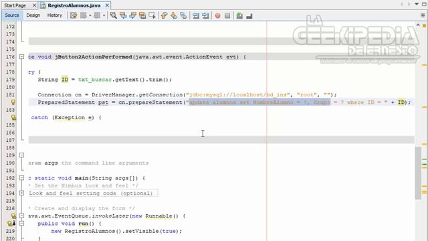Toggle Rectangular Selection icon
This screenshot has height=241, width=428.
point(152,15)
